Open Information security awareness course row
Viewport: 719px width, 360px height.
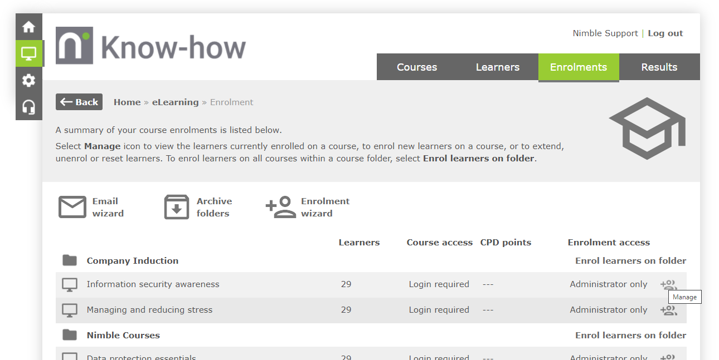click(371, 284)
